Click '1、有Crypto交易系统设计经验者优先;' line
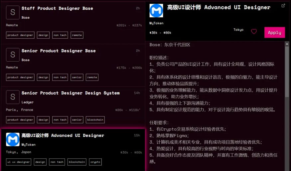 188,129
